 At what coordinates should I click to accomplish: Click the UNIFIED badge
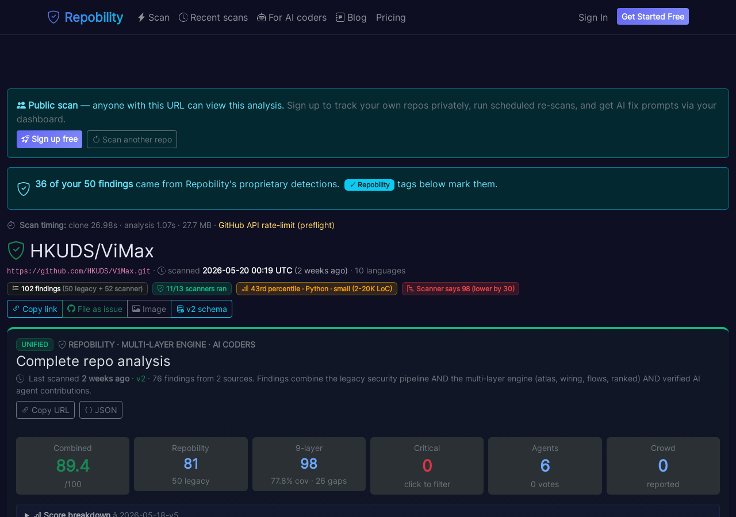[34, 345]
